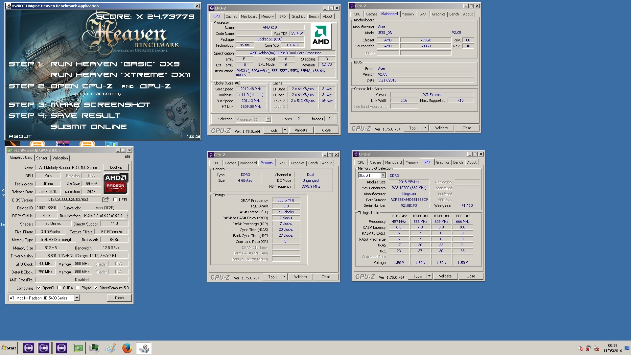Open the ATI Mobility Radeon GPU selector dropdown

click(x=77, y=298)
